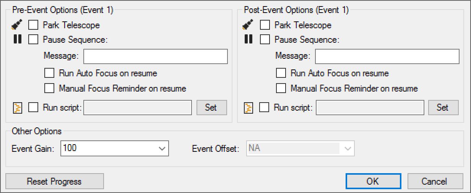Image resolution: width=471 pixels, height=193 pixels.
Task: Click Set button for Pre-Event script
Action: point(211,108)
